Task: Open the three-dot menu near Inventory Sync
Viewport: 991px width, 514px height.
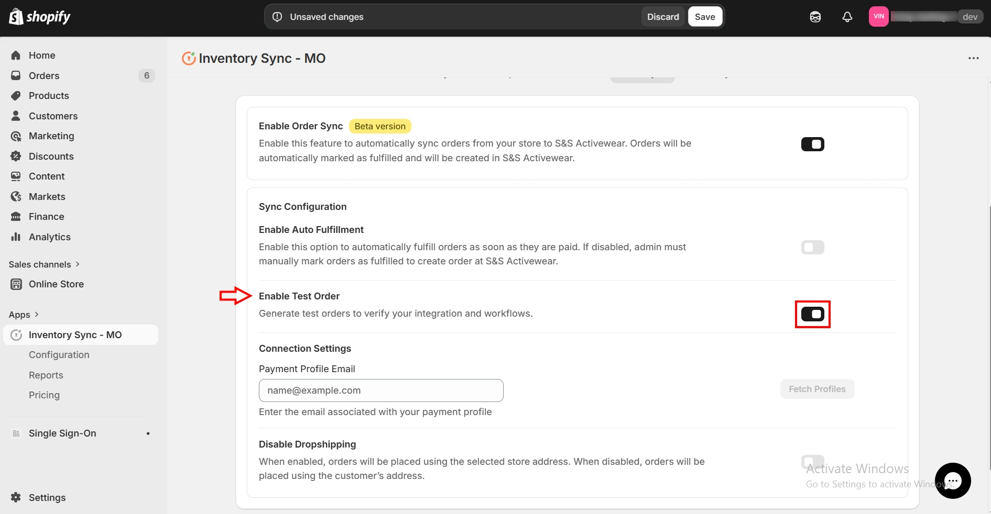Action: 973,58
